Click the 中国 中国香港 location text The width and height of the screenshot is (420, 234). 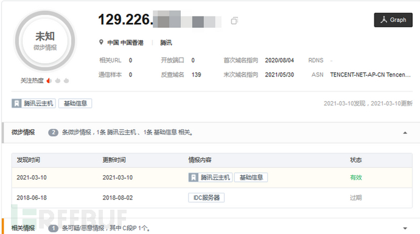[x=125, y=42]
